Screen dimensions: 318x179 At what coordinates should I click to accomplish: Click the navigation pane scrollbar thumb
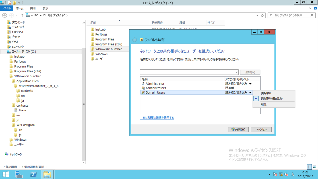pos(84,104)
